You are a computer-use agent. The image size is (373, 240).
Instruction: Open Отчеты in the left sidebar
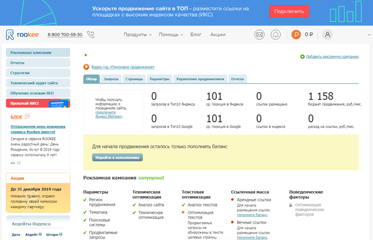(x=38, y=63)
